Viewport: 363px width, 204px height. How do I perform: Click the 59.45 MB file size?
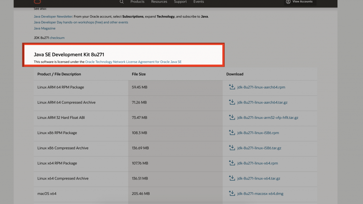[x=140, y=87]
